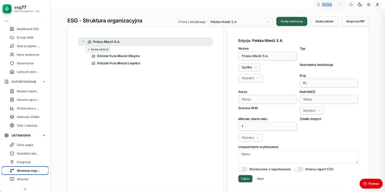Open Wybierz dropdown below Kod NACE
This screenshot has width=385, height=192.
coord(312,111)
